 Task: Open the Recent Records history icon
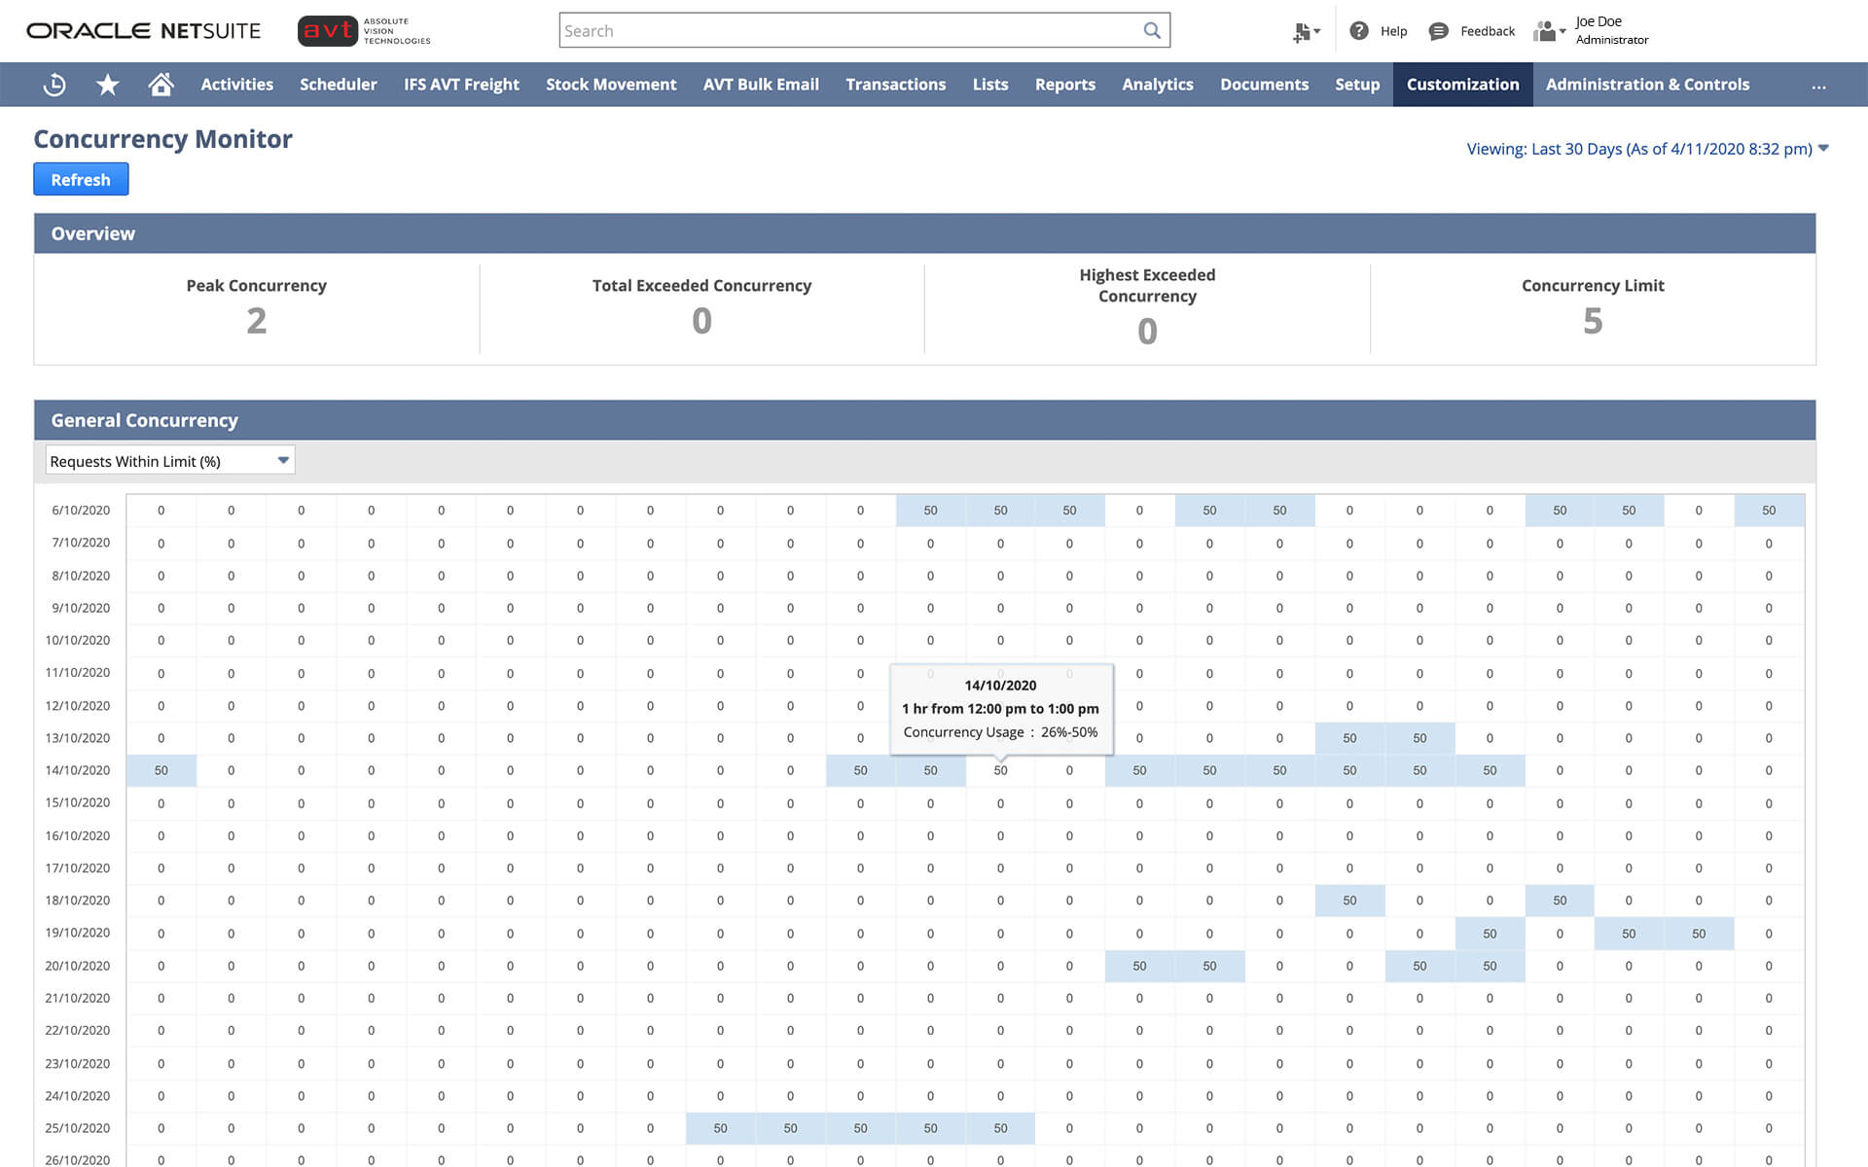coord(54,85)
